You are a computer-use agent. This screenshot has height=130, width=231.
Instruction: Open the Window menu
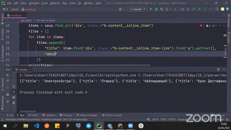pos(88,3)
